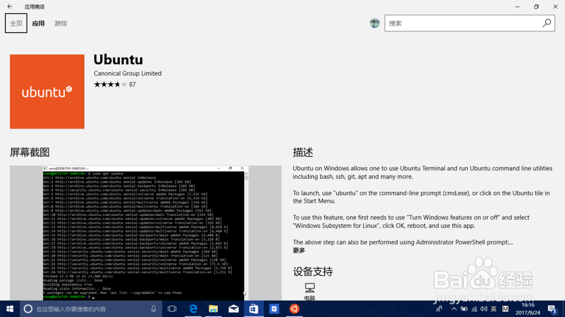This screenshot has height=317, width=565.
Task: Open the Action Center notifications icon
Action: pos(553,309)
